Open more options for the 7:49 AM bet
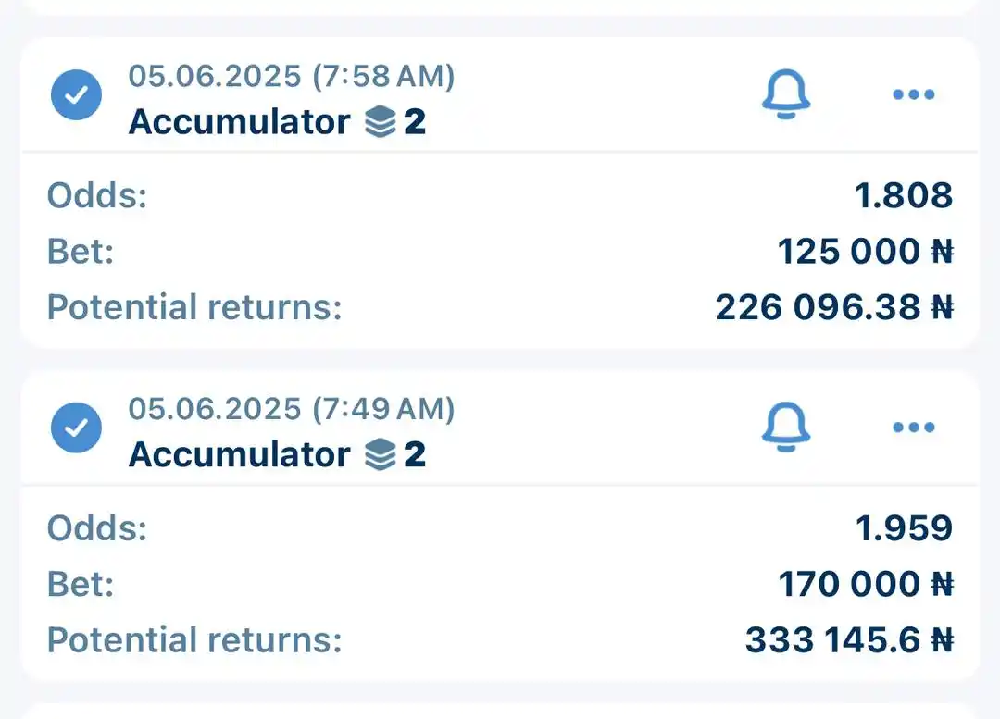 [914, 428]
